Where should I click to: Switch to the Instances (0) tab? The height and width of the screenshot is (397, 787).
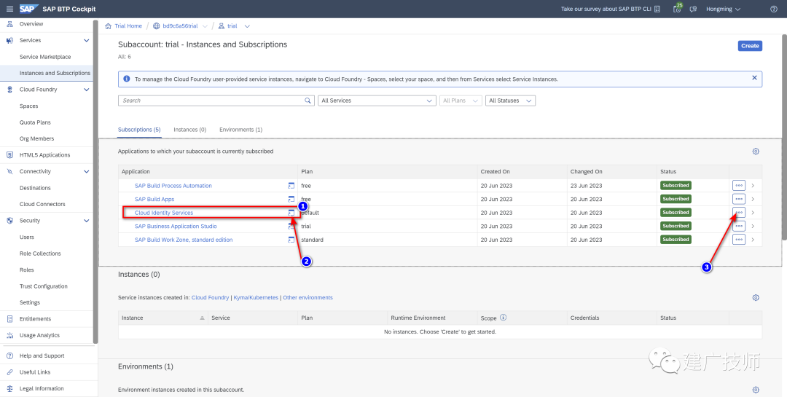click(189, 130)
